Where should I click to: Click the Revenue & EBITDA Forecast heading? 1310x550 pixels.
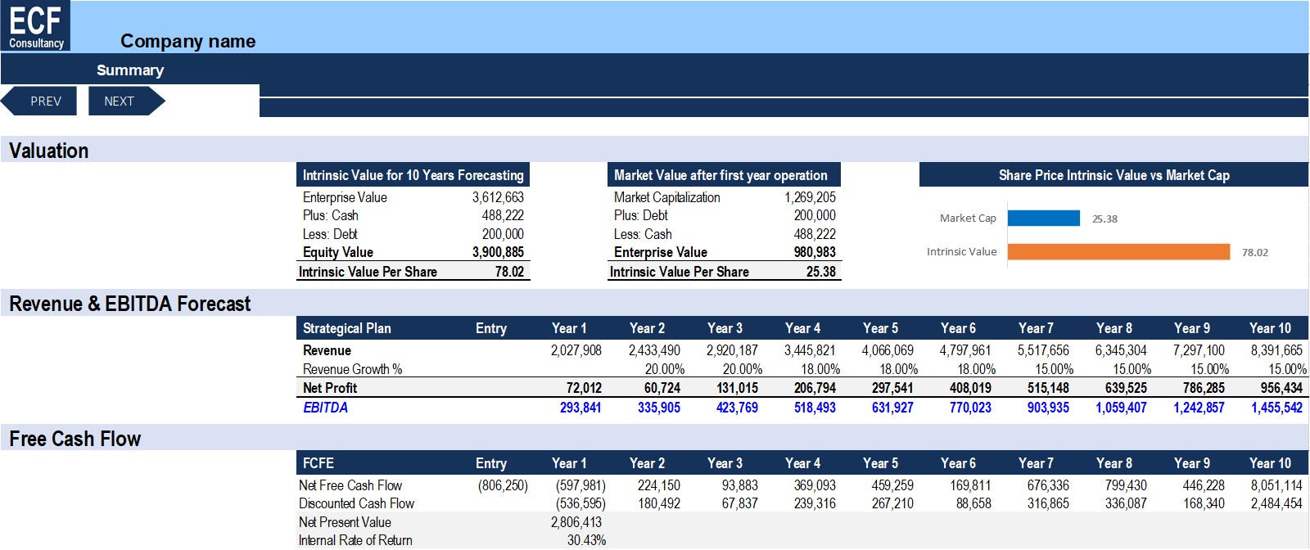pos(129,304)
